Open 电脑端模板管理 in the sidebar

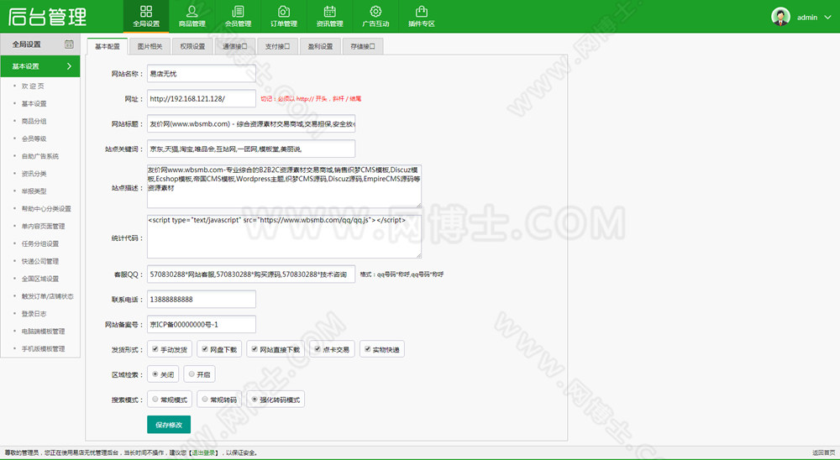point(43,332)
